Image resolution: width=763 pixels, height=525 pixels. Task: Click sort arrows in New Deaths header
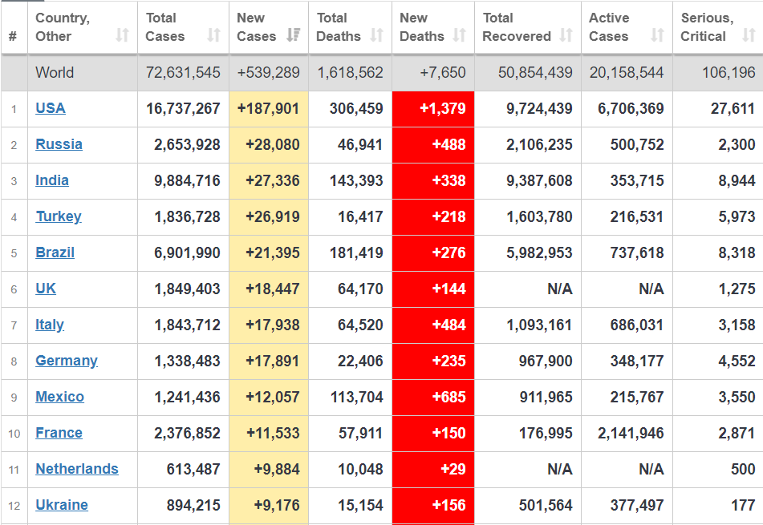click(x=459, y=35)
